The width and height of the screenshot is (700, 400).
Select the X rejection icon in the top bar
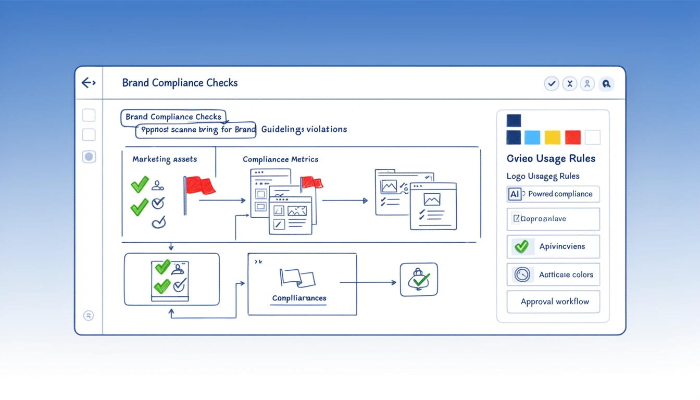click(569, 83)
